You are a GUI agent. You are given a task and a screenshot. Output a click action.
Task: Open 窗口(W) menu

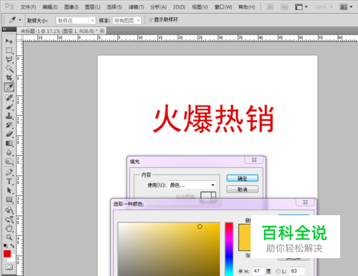(x=223, y=7)
